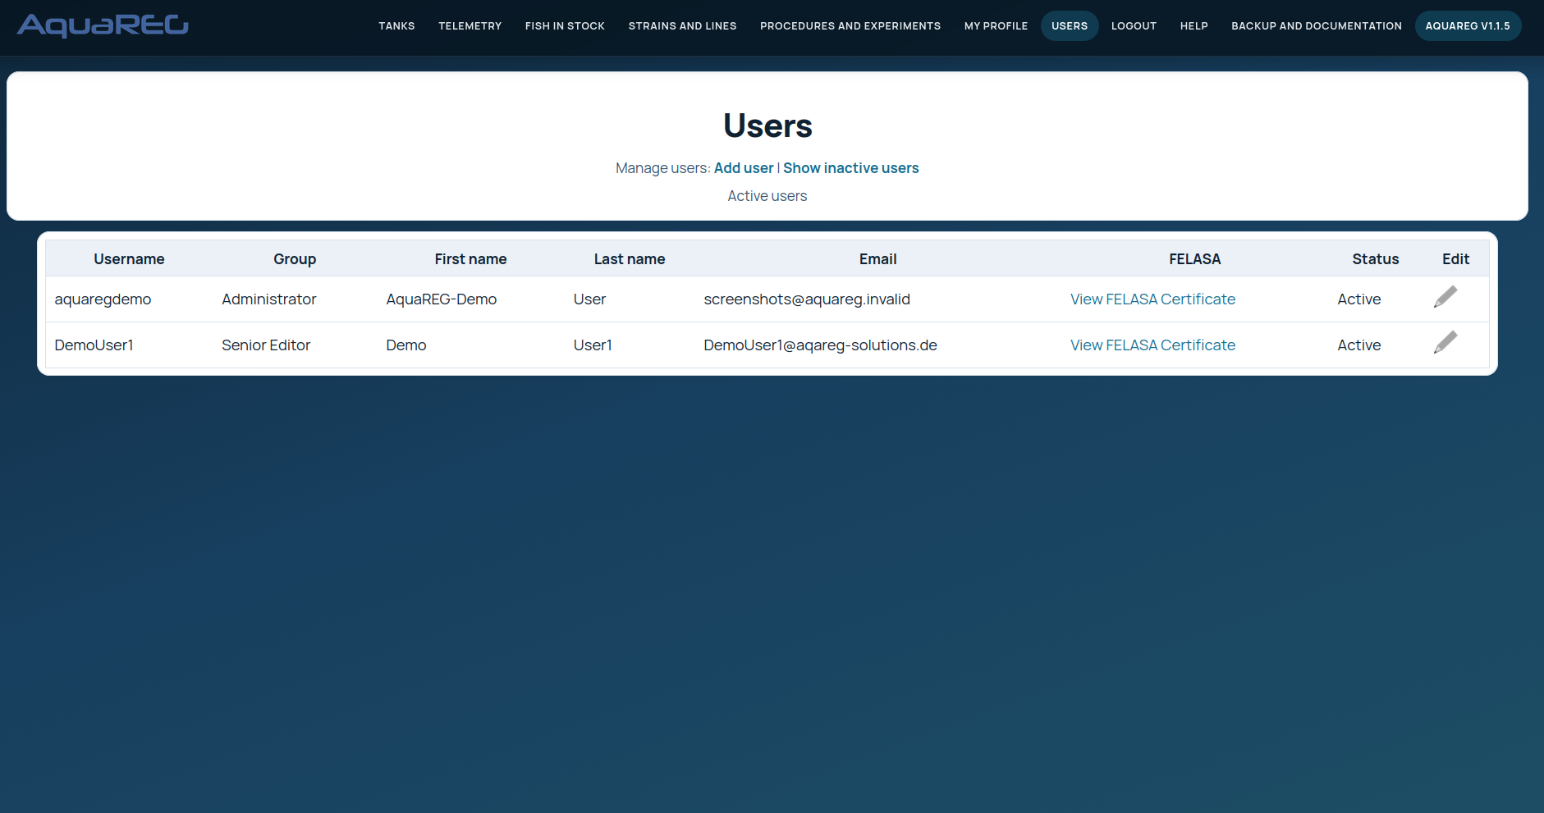The width and height of the screenshot is (1544, 813).
Task: Open the Tanks menu
Action: click(396, 26)
